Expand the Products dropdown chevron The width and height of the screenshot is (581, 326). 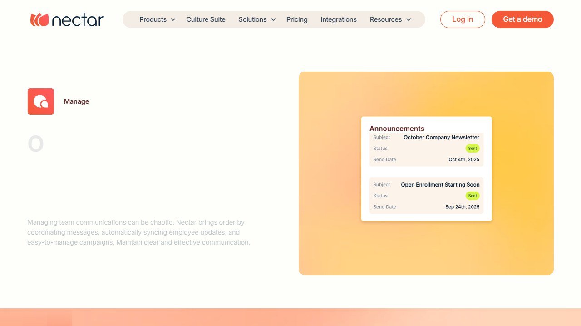173,19
